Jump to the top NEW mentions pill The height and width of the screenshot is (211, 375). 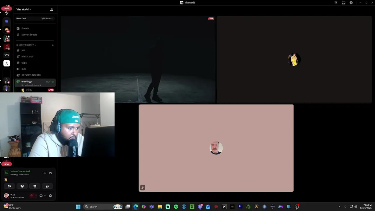[x=6, y=8]
